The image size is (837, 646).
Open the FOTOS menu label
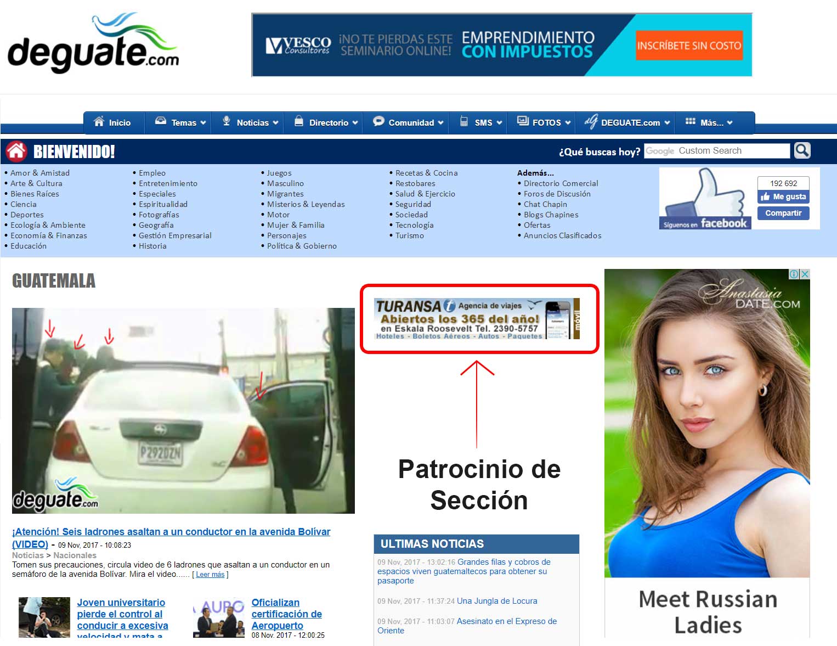click(547, 123)
